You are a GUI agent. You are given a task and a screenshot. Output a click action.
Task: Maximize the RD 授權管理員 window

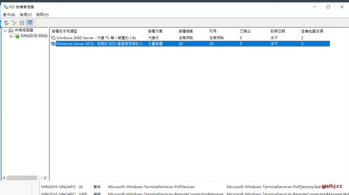(x=328, y=7)
